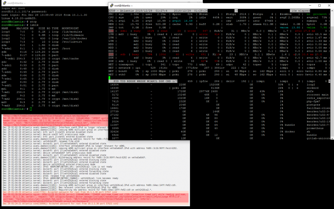Click the "/boot" mountpoint in lsblk output

66,48
